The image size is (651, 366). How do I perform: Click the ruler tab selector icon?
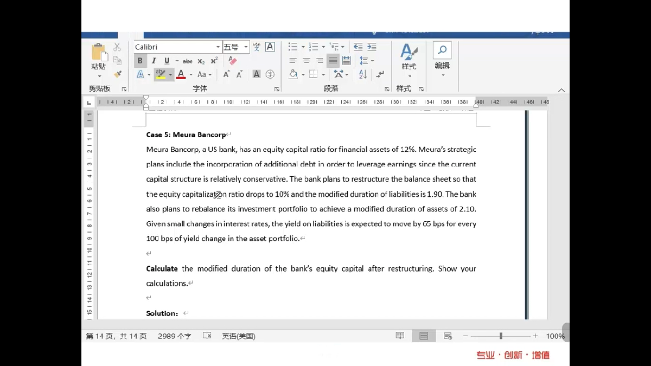89,102
